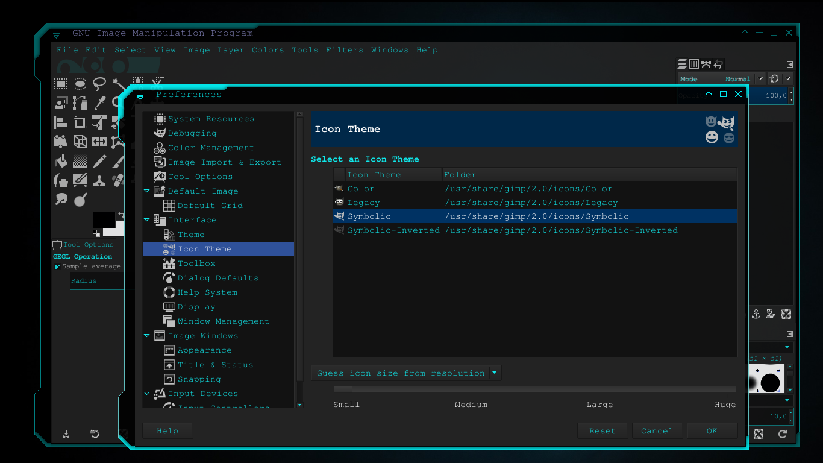This screenshot has height=463, width=823.
Task: Select the Rectangle Select tool in toolbox
Action: pyautogui.click(x=61, y=84)
